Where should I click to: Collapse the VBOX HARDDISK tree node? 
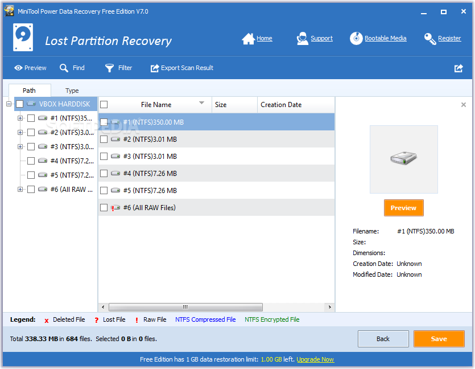pos(9,104)
